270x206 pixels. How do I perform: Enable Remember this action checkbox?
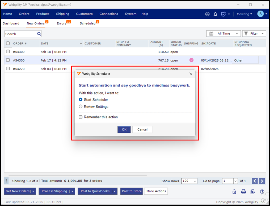click(81, 117)
